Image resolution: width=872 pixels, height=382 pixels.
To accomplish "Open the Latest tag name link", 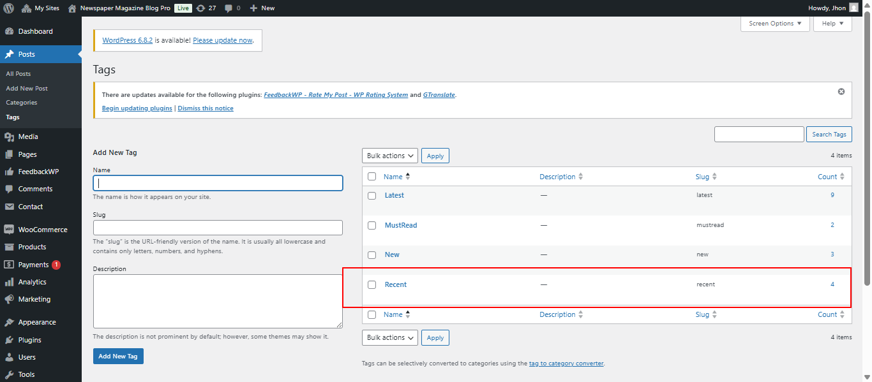I will point(395,195).
